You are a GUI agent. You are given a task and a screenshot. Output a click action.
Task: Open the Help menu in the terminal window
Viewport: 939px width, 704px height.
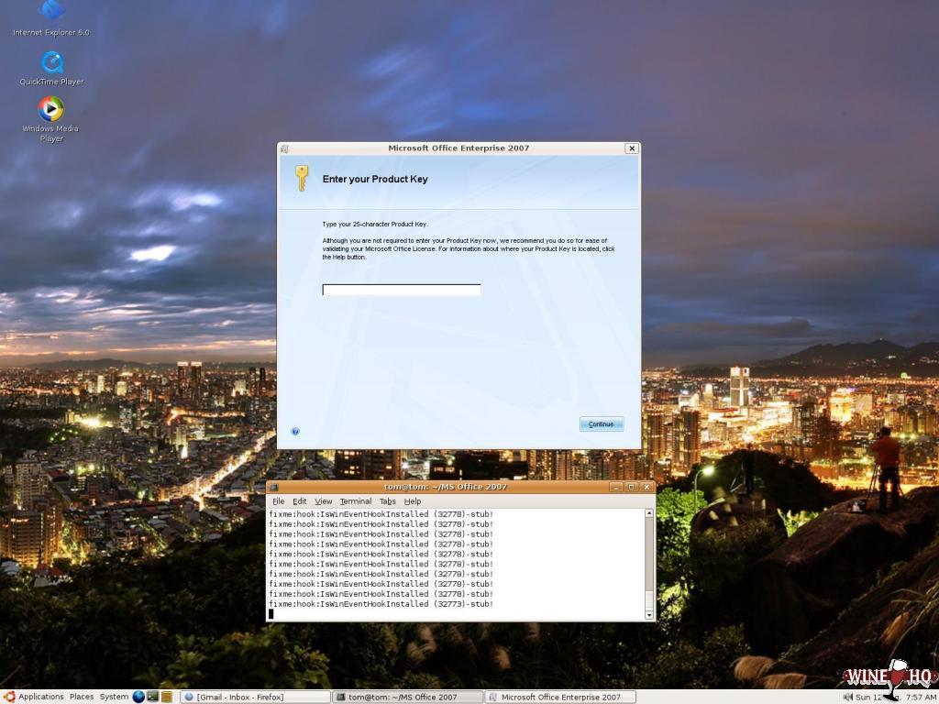coord(412,501)
